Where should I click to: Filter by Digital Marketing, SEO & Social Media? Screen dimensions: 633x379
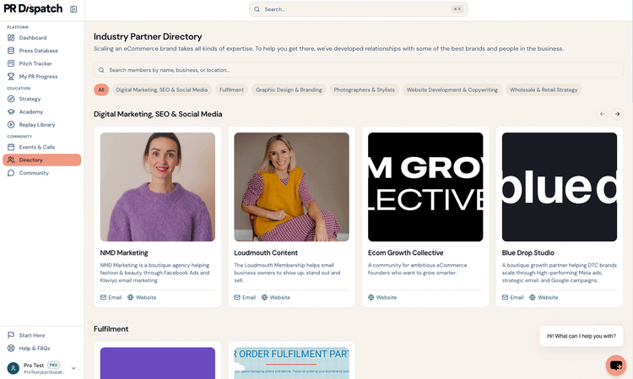point(161,90)
